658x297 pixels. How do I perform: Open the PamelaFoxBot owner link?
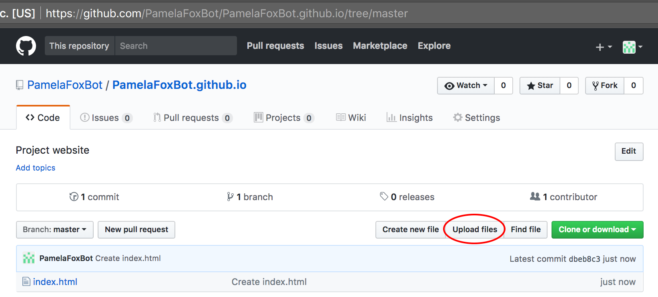65,85
